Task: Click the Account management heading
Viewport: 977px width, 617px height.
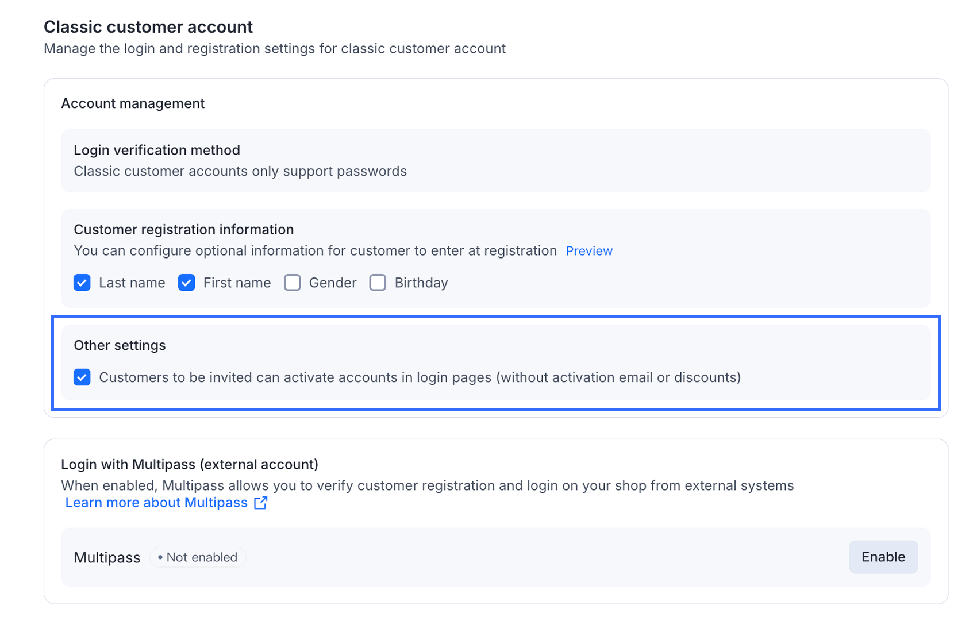Action: pyautogui.click(x=133, y=103)
